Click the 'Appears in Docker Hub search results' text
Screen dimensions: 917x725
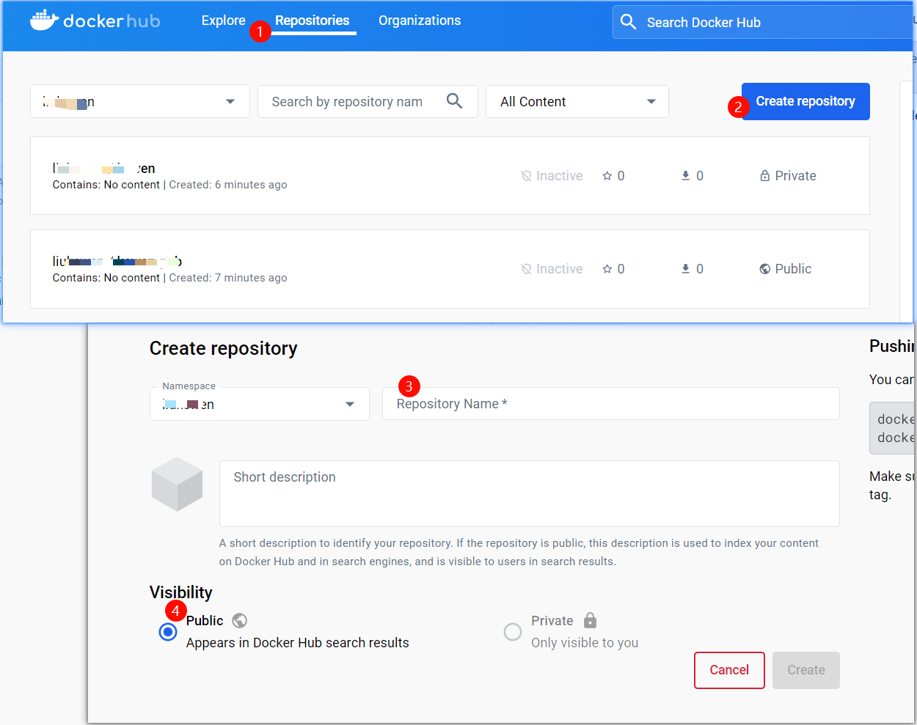298,643
